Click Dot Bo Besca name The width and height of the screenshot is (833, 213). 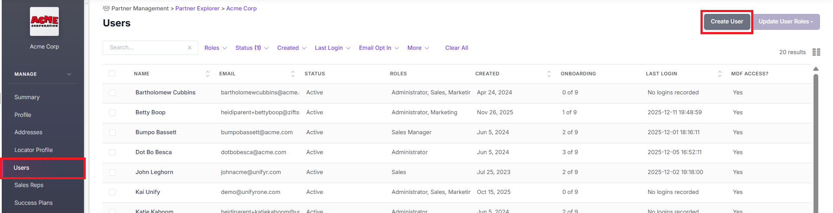[153, 152]
